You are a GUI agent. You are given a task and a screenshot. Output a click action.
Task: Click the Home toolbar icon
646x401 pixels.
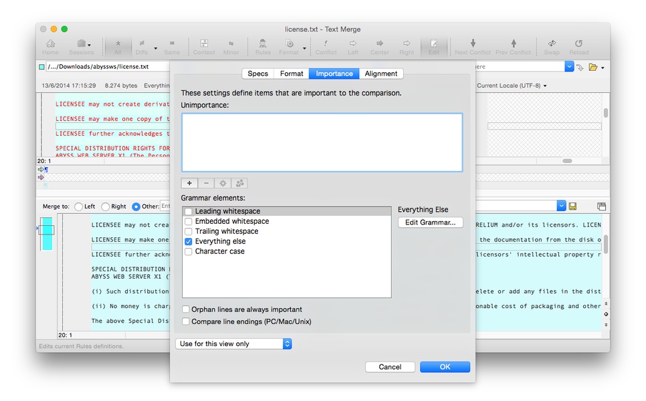(x=50, y=46)
